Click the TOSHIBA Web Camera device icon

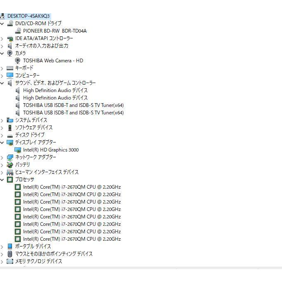pos(18,61)
